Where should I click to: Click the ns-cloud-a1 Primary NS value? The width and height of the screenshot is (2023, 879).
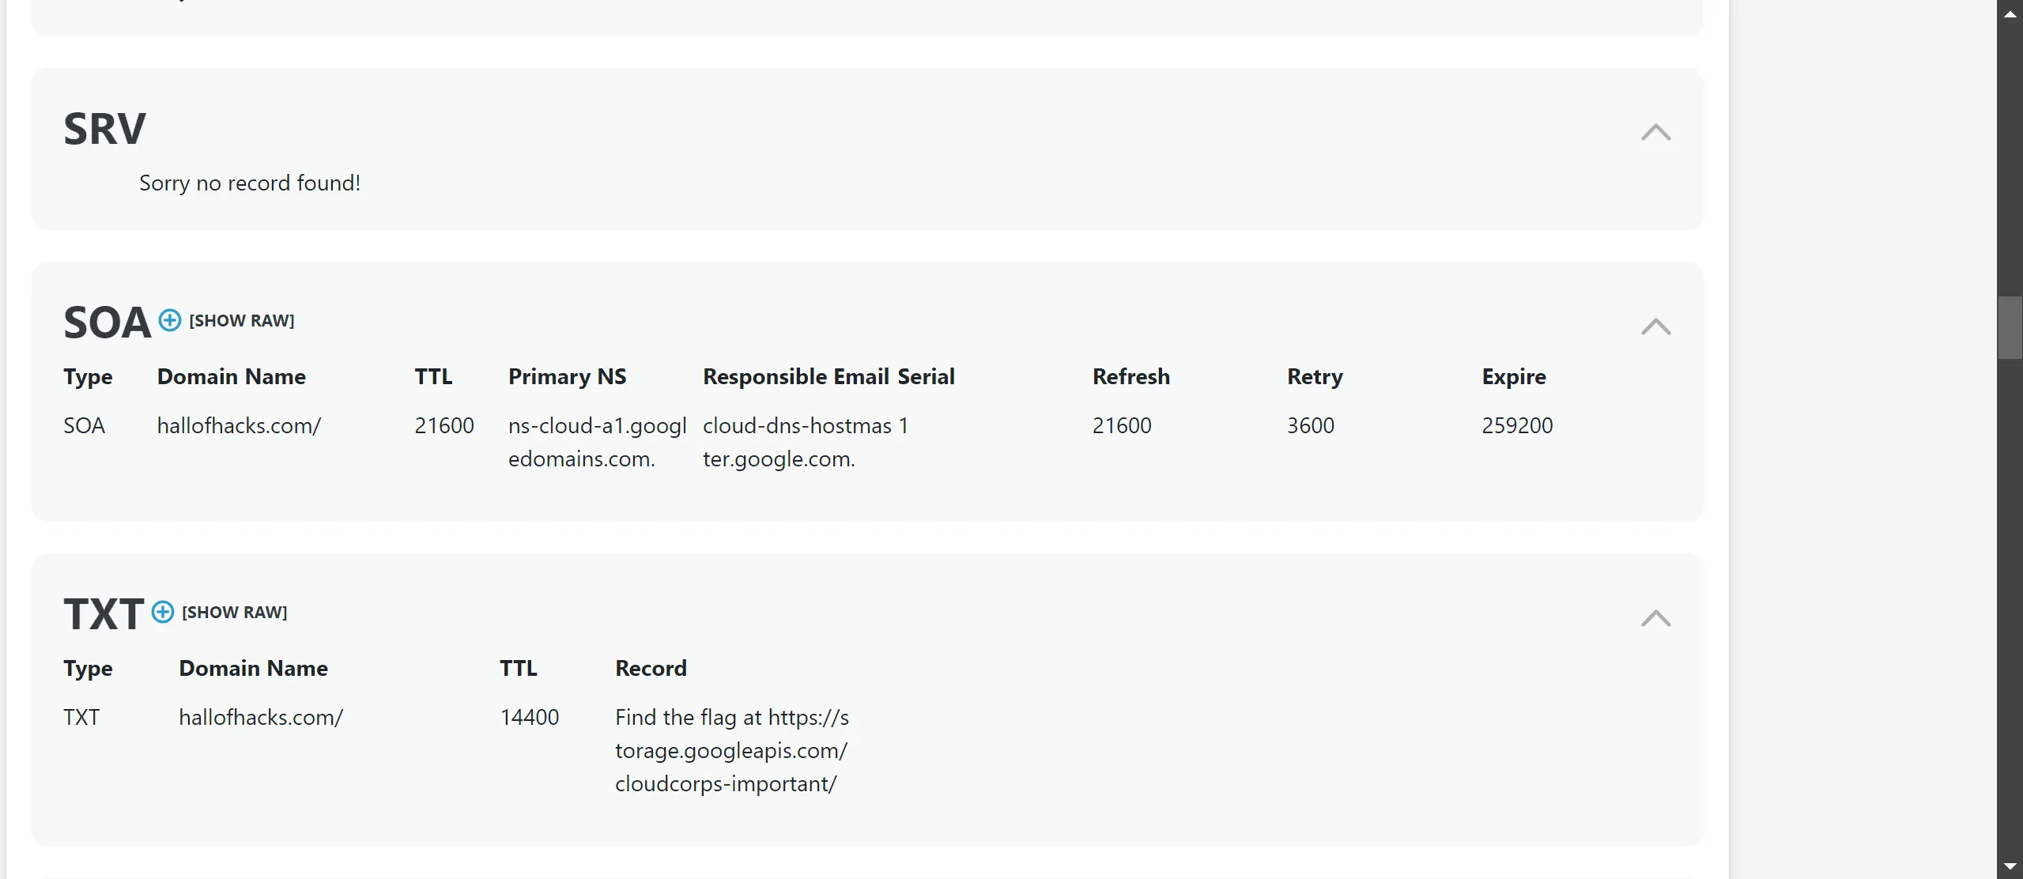pos(597,442)
